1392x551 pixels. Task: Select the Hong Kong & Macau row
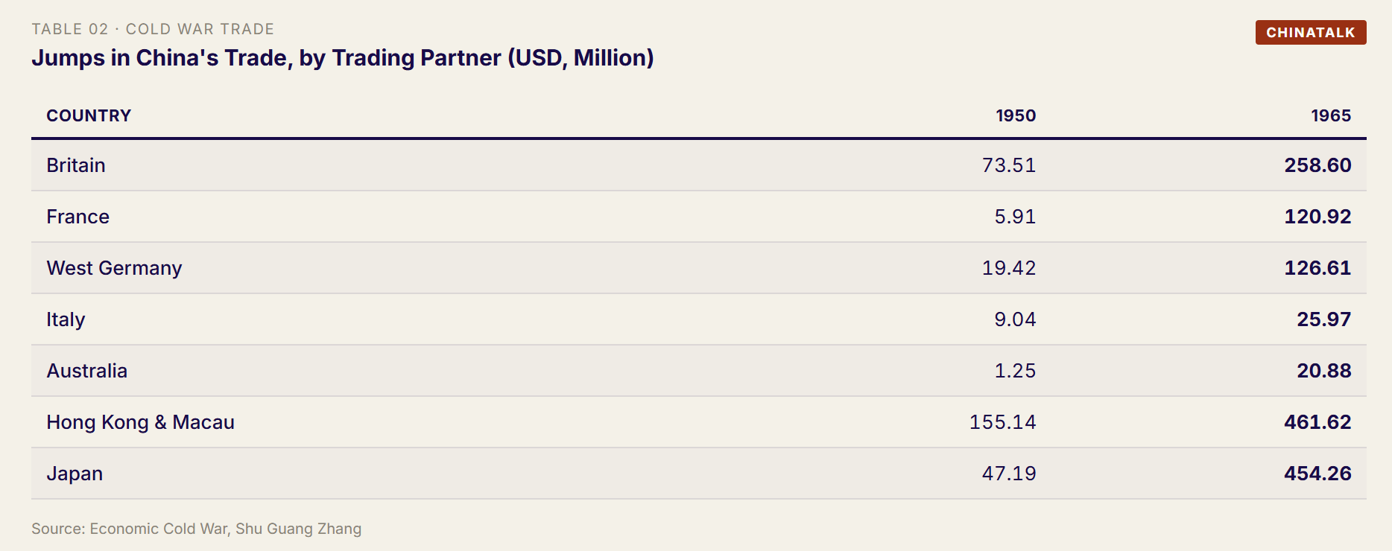(699, 422)
